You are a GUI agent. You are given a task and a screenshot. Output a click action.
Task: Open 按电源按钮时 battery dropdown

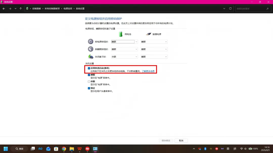coord(124,42)
